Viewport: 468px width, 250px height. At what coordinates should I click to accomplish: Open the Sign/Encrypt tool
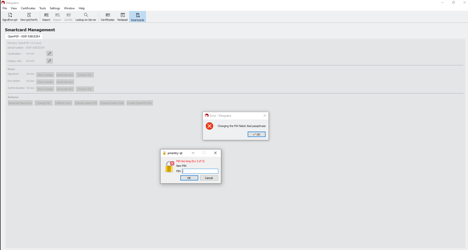[10, 17]
